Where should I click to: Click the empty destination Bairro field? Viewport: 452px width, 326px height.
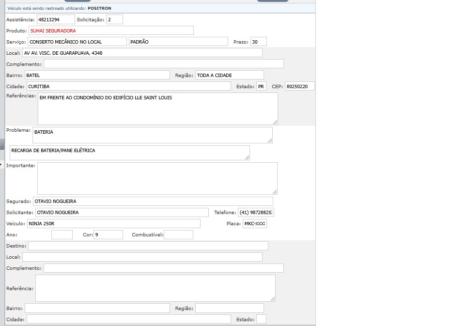point(97,308)
